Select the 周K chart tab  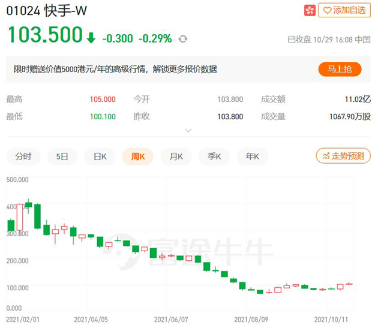click(x=138, y=157)
